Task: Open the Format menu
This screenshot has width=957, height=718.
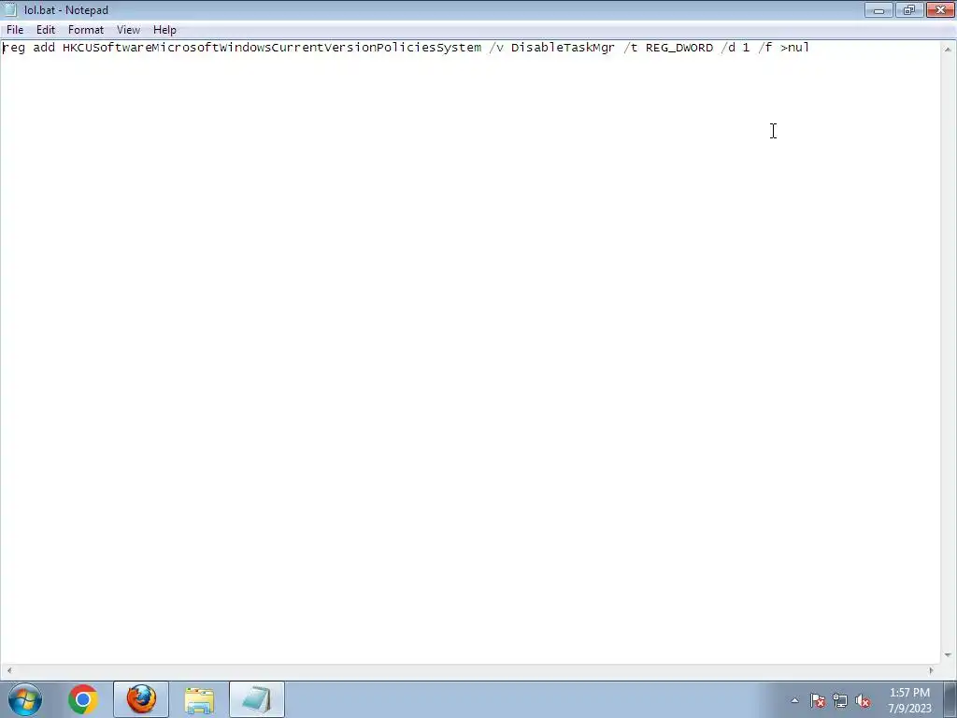Action: point(85,30)
